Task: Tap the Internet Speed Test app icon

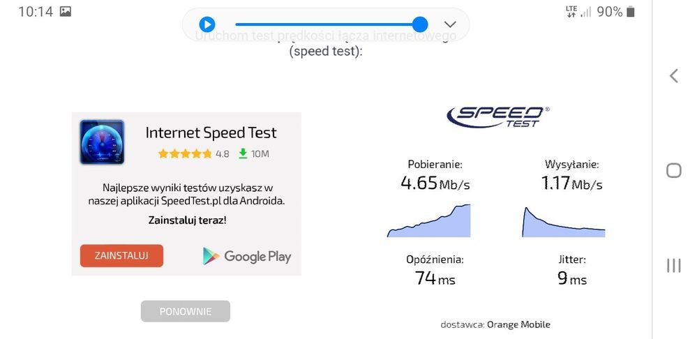Action: tap(102, 142)
